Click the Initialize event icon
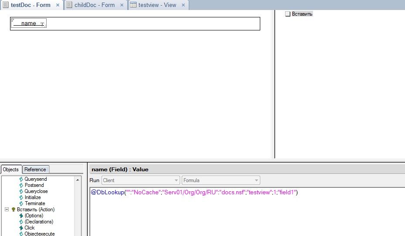 coord(20,197)
